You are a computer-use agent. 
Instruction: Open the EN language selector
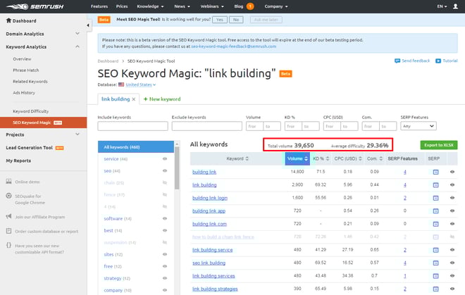click(442, 6)
